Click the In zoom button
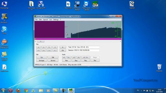The height and width of the screenshot is (93, 166). click(63, 47)
